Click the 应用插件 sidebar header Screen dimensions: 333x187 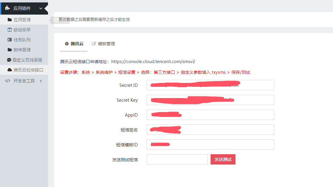(x=24, y=8)
